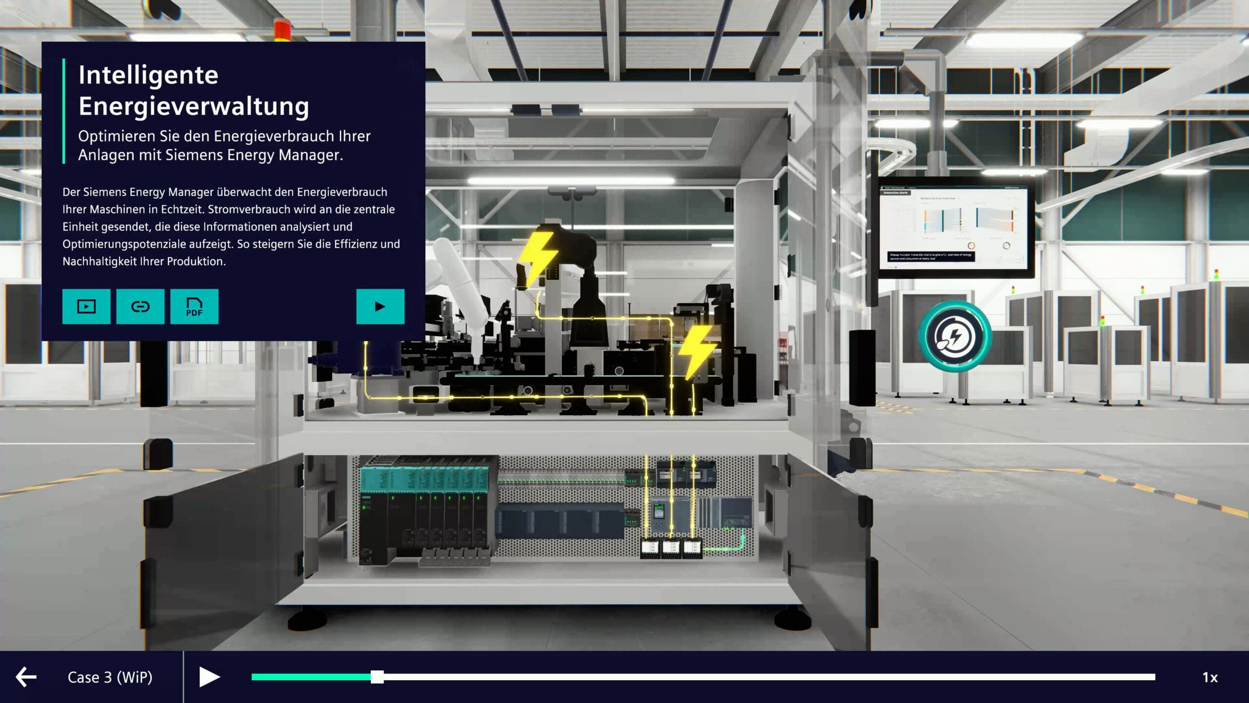Click the timeline slider handle
This screenshot has width=1249, height=703.
tap(377, 677)
